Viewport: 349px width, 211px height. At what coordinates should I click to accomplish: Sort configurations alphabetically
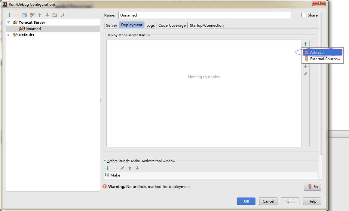point(62,15)
